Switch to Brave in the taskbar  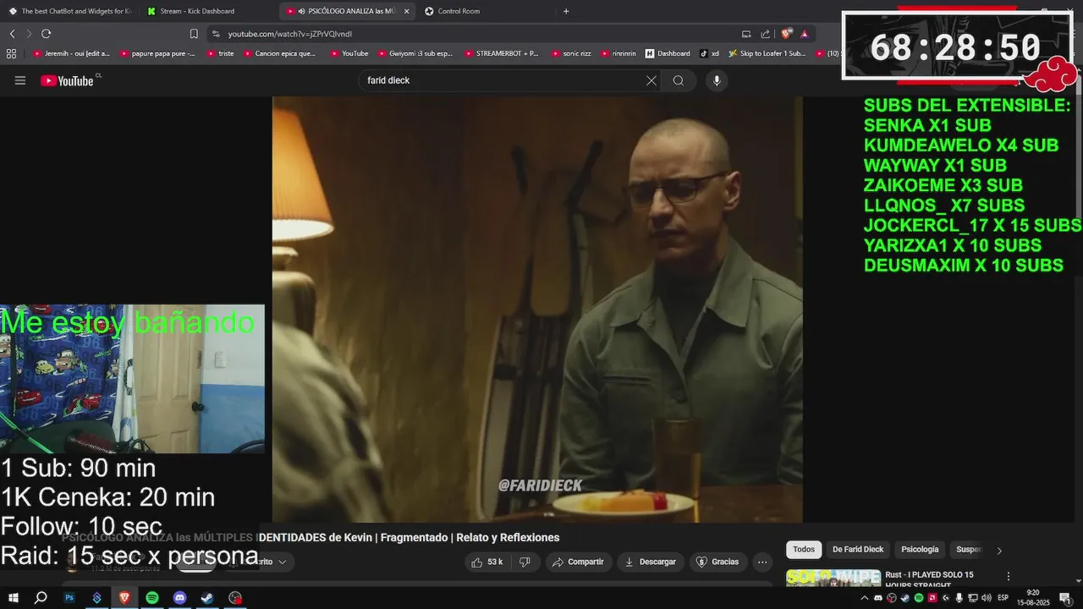[x=124, y=598]
